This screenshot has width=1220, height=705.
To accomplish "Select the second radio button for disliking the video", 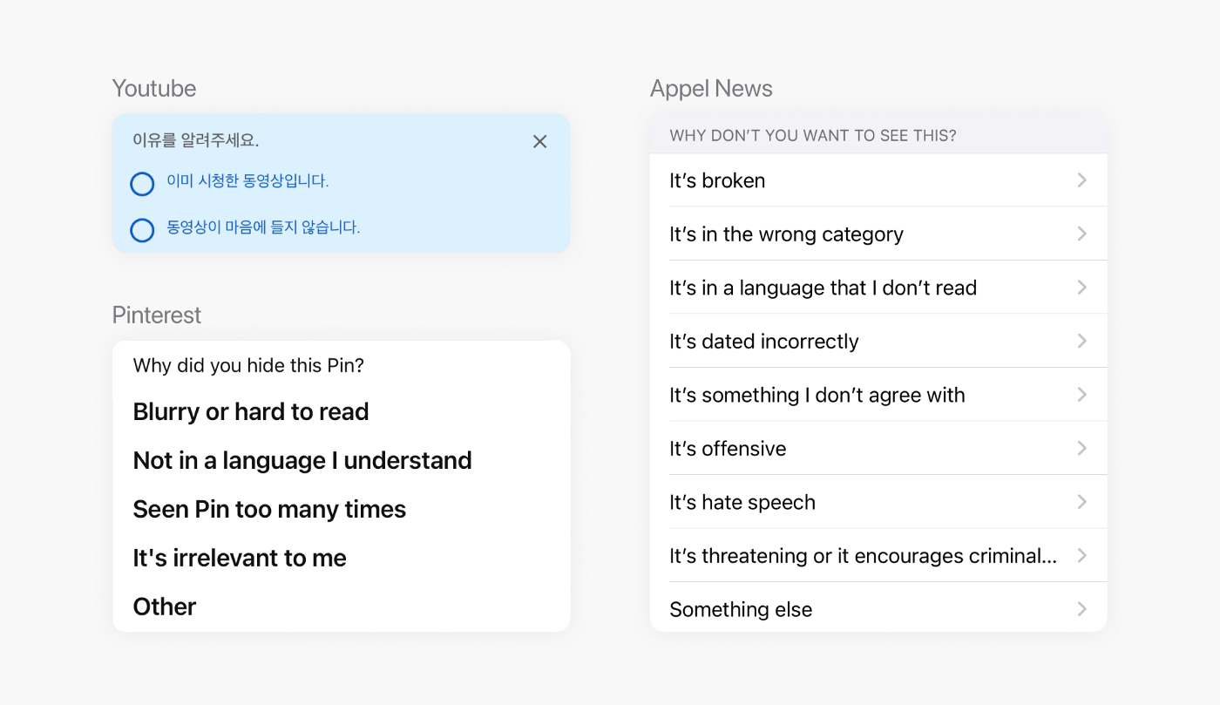I will coord(142,230).
